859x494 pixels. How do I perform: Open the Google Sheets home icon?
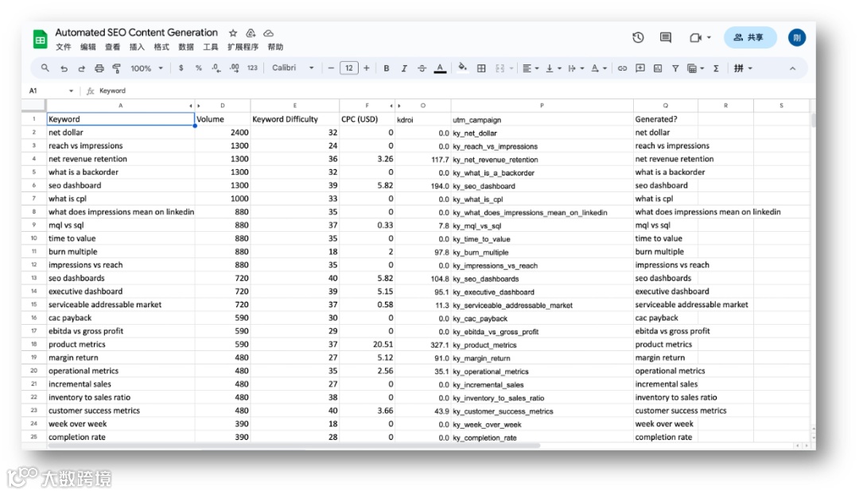(x=40, y=40)
